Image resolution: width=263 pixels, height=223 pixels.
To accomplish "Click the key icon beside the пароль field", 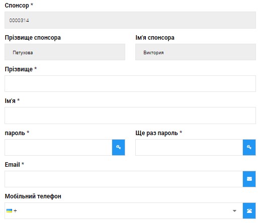I will [118, 147].
